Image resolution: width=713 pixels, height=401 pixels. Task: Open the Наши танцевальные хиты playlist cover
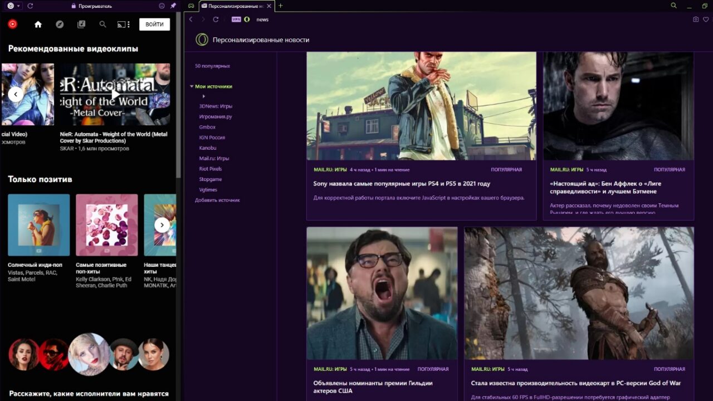[x=160, y=225]
